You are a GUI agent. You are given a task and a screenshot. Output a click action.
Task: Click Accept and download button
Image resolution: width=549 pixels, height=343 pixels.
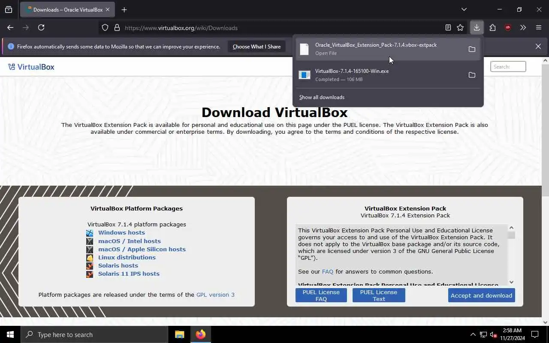(481, 295)
